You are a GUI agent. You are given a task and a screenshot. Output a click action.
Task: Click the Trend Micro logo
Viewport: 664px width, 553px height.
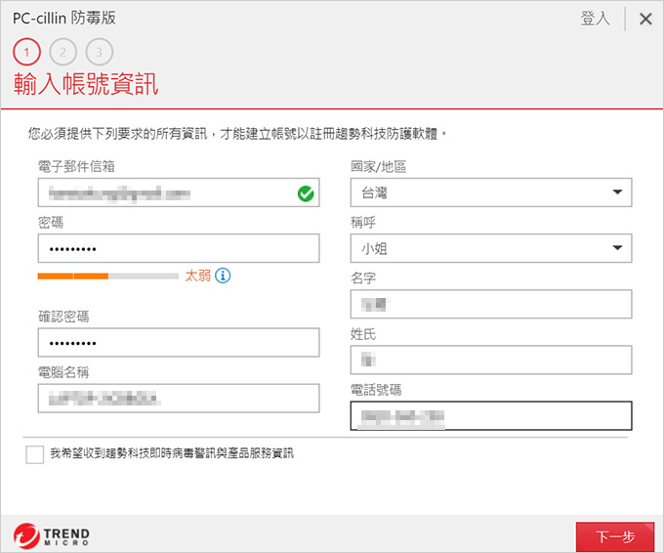click(51, 536)
